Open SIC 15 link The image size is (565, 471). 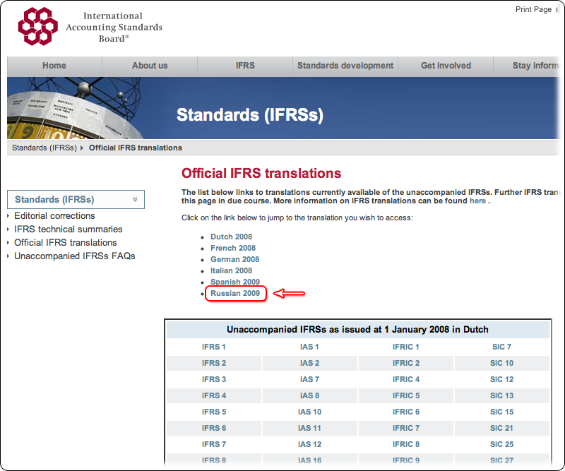(x=501, y=412)
